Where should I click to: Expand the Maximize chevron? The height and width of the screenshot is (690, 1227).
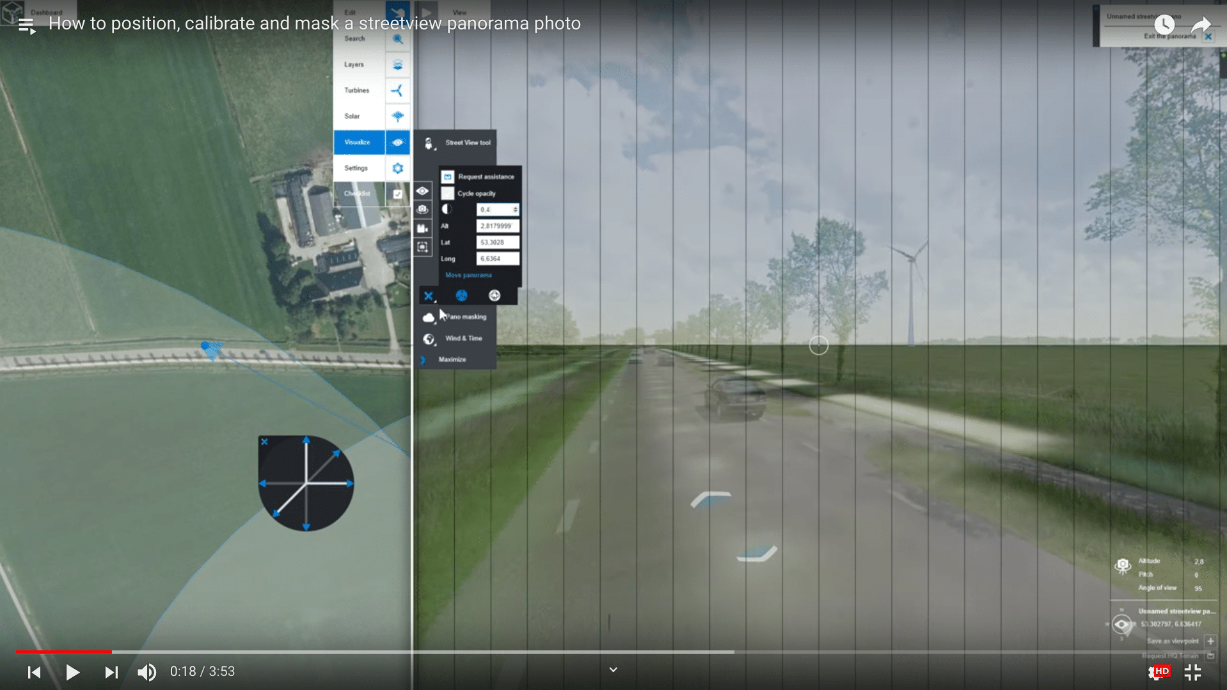[x=423, y=360]
